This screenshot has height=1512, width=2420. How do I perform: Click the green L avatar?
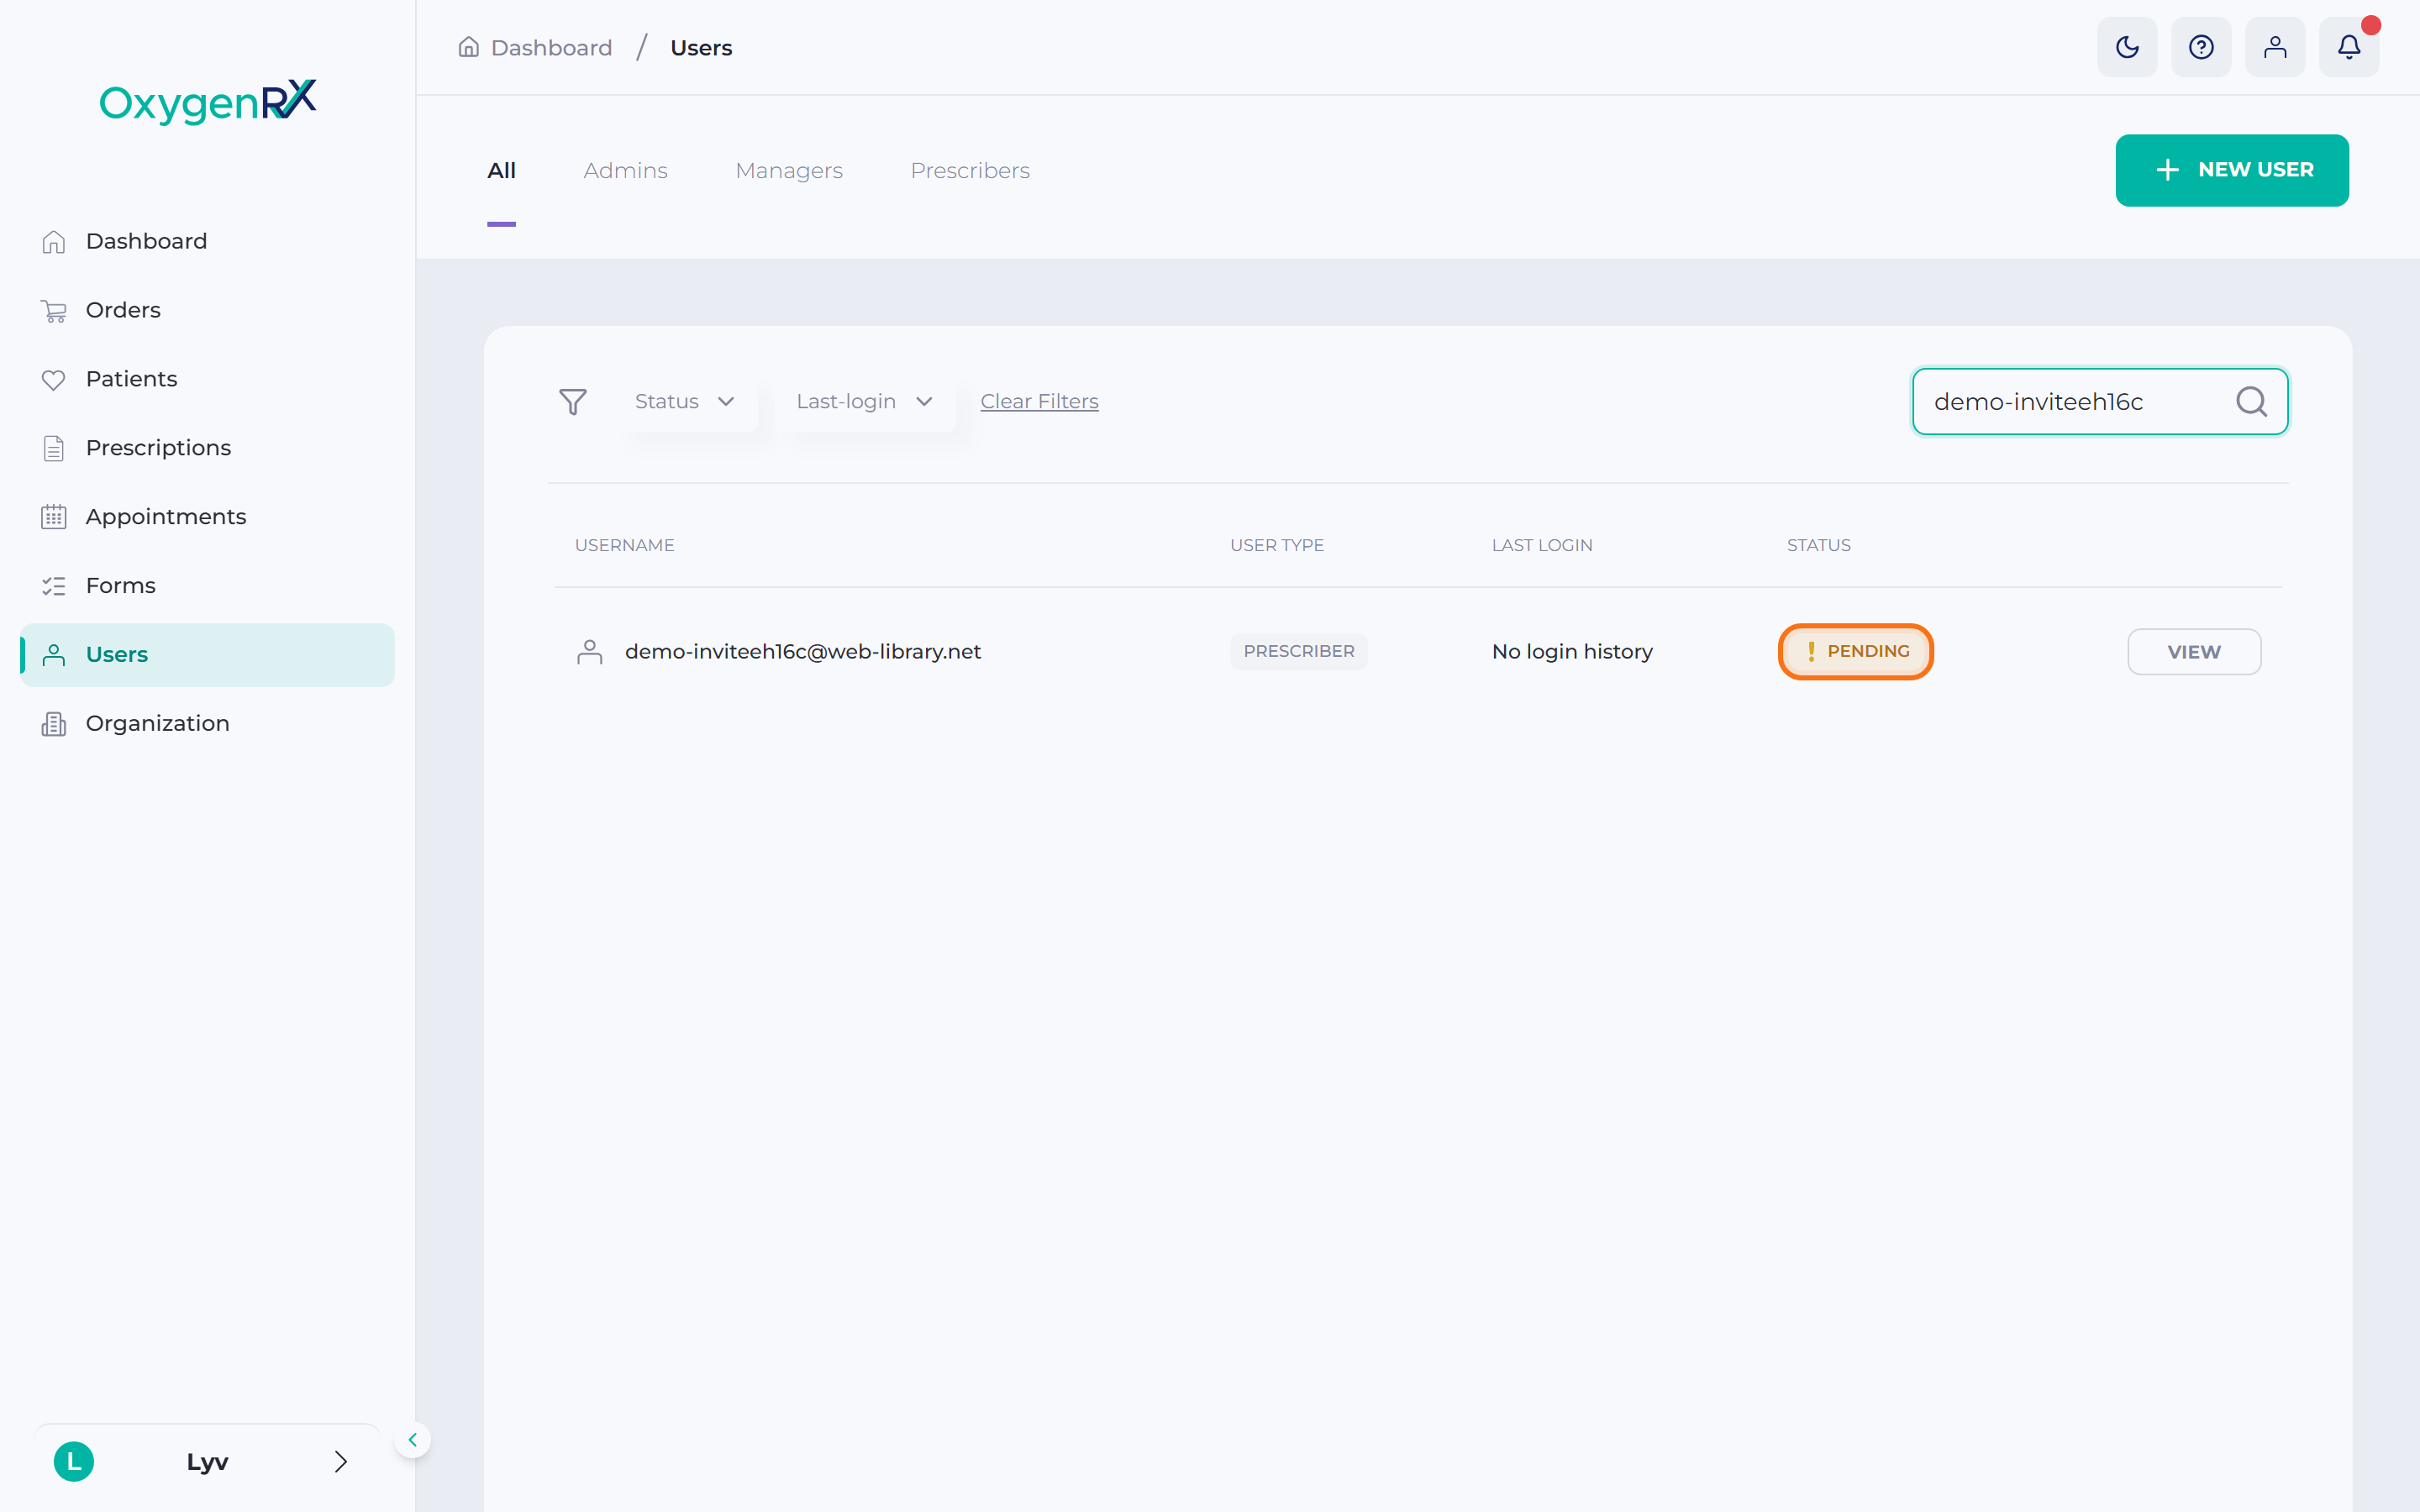[74, 1462]
